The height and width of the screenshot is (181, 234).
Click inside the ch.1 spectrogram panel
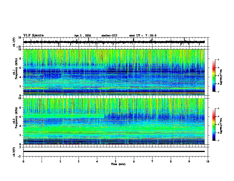coord(114,72)
